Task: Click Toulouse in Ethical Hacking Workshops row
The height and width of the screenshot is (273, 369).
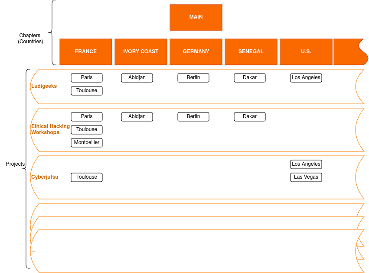Action: 87,129
